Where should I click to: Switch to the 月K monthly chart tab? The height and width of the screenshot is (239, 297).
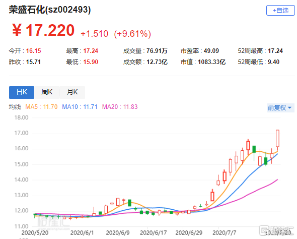tap(72, 92)
